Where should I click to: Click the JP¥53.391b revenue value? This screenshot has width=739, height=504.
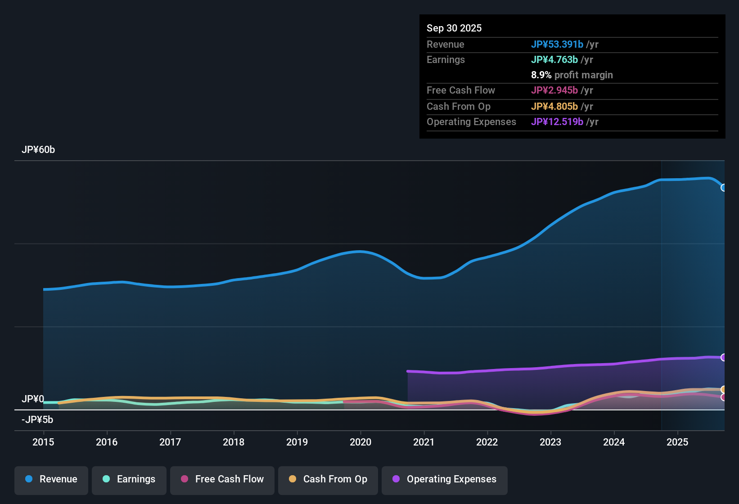pos(558,45)
